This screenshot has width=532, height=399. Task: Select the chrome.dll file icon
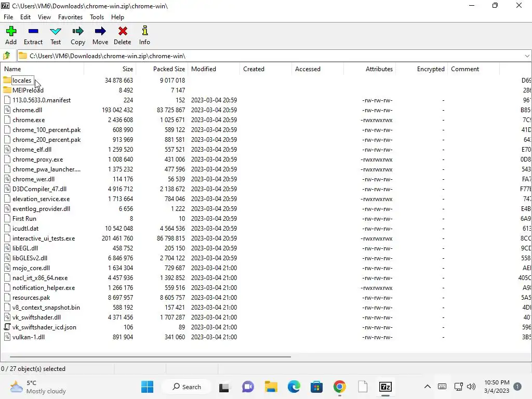7,110
